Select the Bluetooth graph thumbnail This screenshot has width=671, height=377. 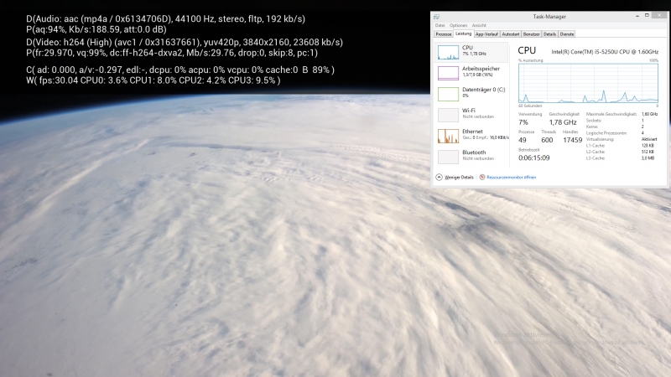[x=448, y=157]
